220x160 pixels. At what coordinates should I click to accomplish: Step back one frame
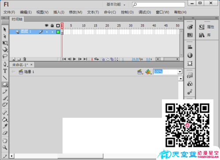pos(70,59)
